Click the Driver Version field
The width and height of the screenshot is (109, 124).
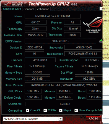tap(64, 85)
